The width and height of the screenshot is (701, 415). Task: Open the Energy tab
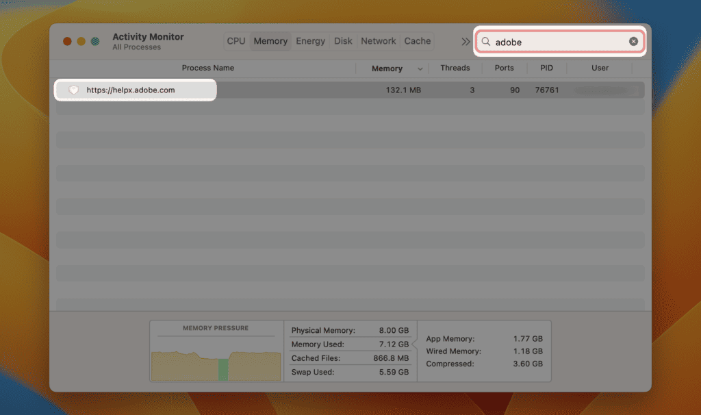310,41
